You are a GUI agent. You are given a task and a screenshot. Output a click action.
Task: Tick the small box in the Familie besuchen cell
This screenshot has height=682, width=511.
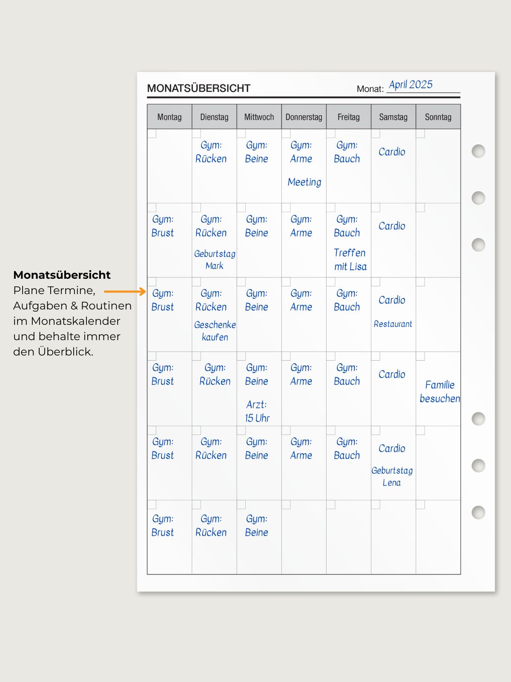pyautogui.click(x=420, y=356)
